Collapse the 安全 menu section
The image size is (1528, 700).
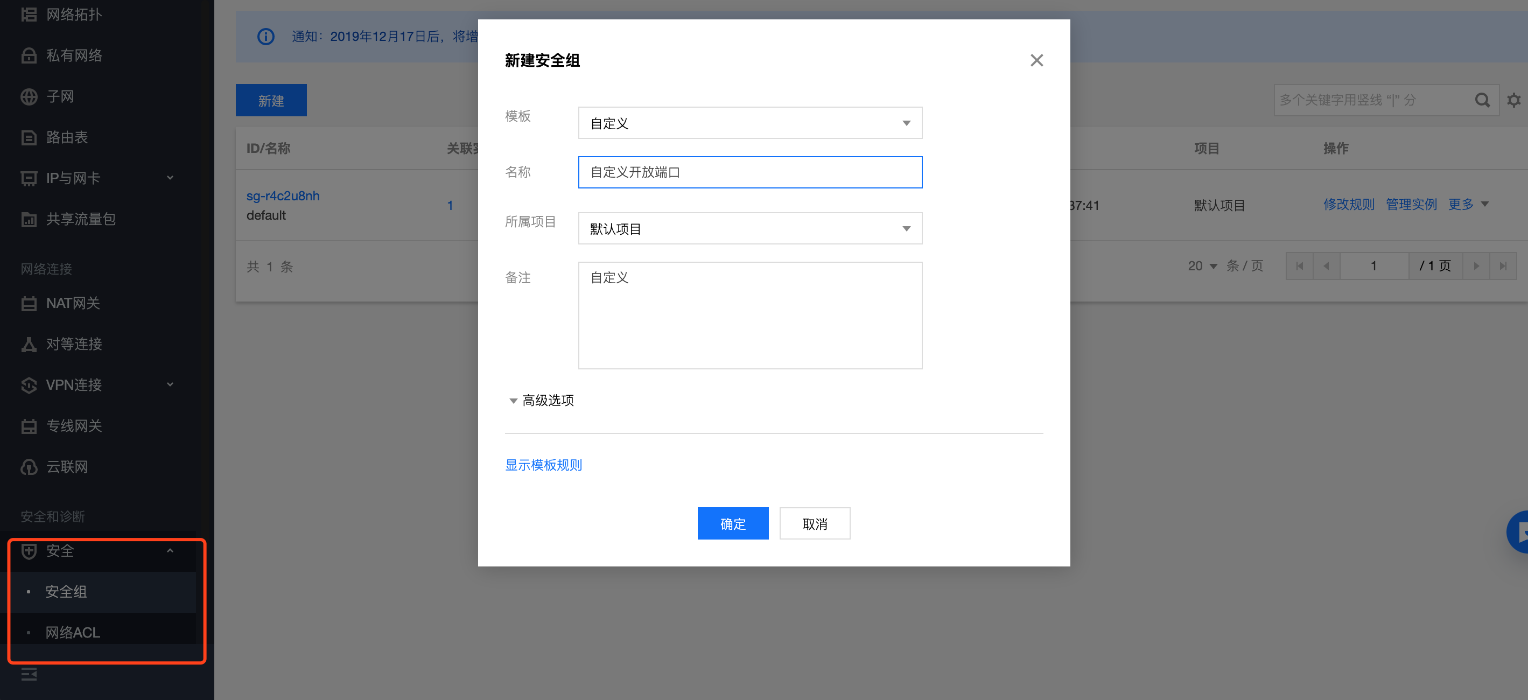[170, 551]
